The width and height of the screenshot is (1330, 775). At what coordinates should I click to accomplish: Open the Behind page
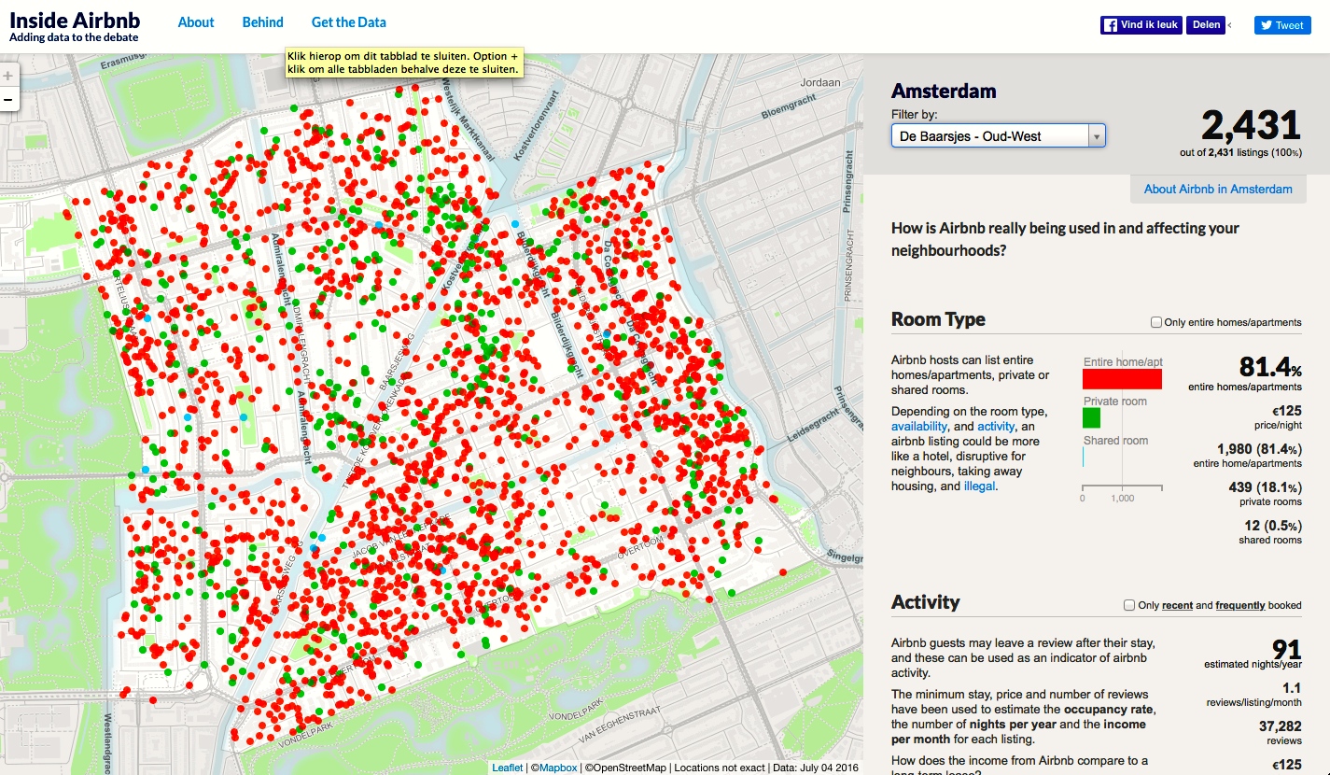(x=263, y=22)
